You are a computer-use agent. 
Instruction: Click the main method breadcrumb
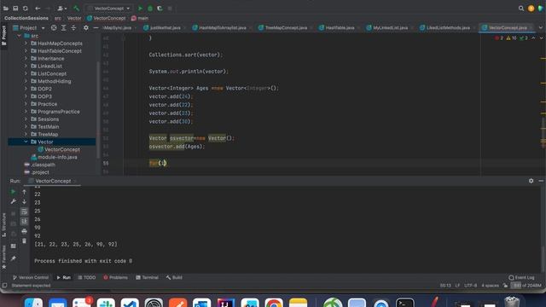tap(140, 18)
